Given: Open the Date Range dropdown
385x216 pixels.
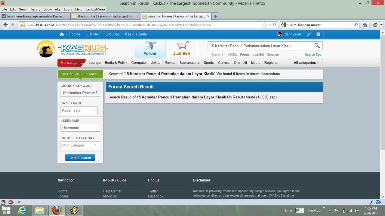Looking at the screenshot, I should point(79,110).
